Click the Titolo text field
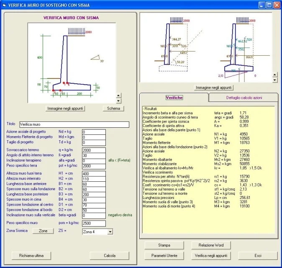 74,124
